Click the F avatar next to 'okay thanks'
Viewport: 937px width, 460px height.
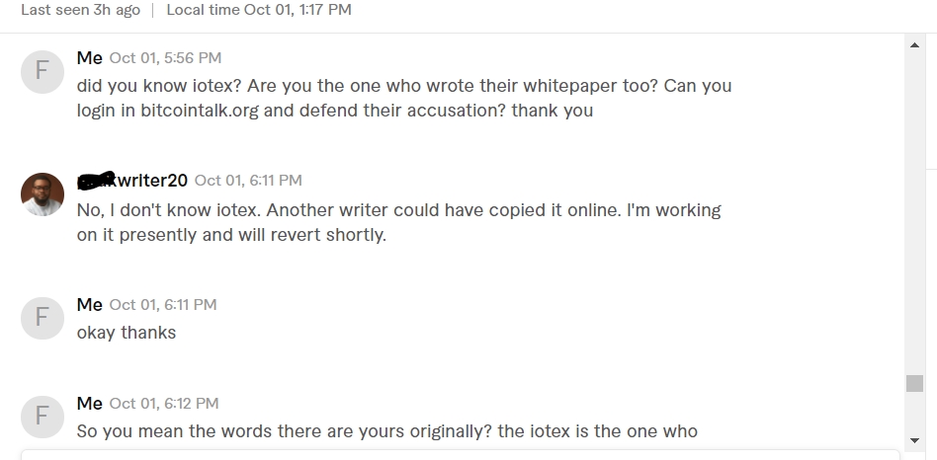(43, 318)
